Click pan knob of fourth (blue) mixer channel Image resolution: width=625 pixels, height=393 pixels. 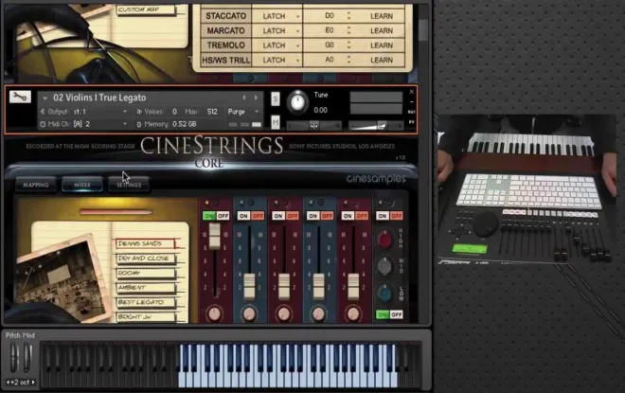[318, 313]
